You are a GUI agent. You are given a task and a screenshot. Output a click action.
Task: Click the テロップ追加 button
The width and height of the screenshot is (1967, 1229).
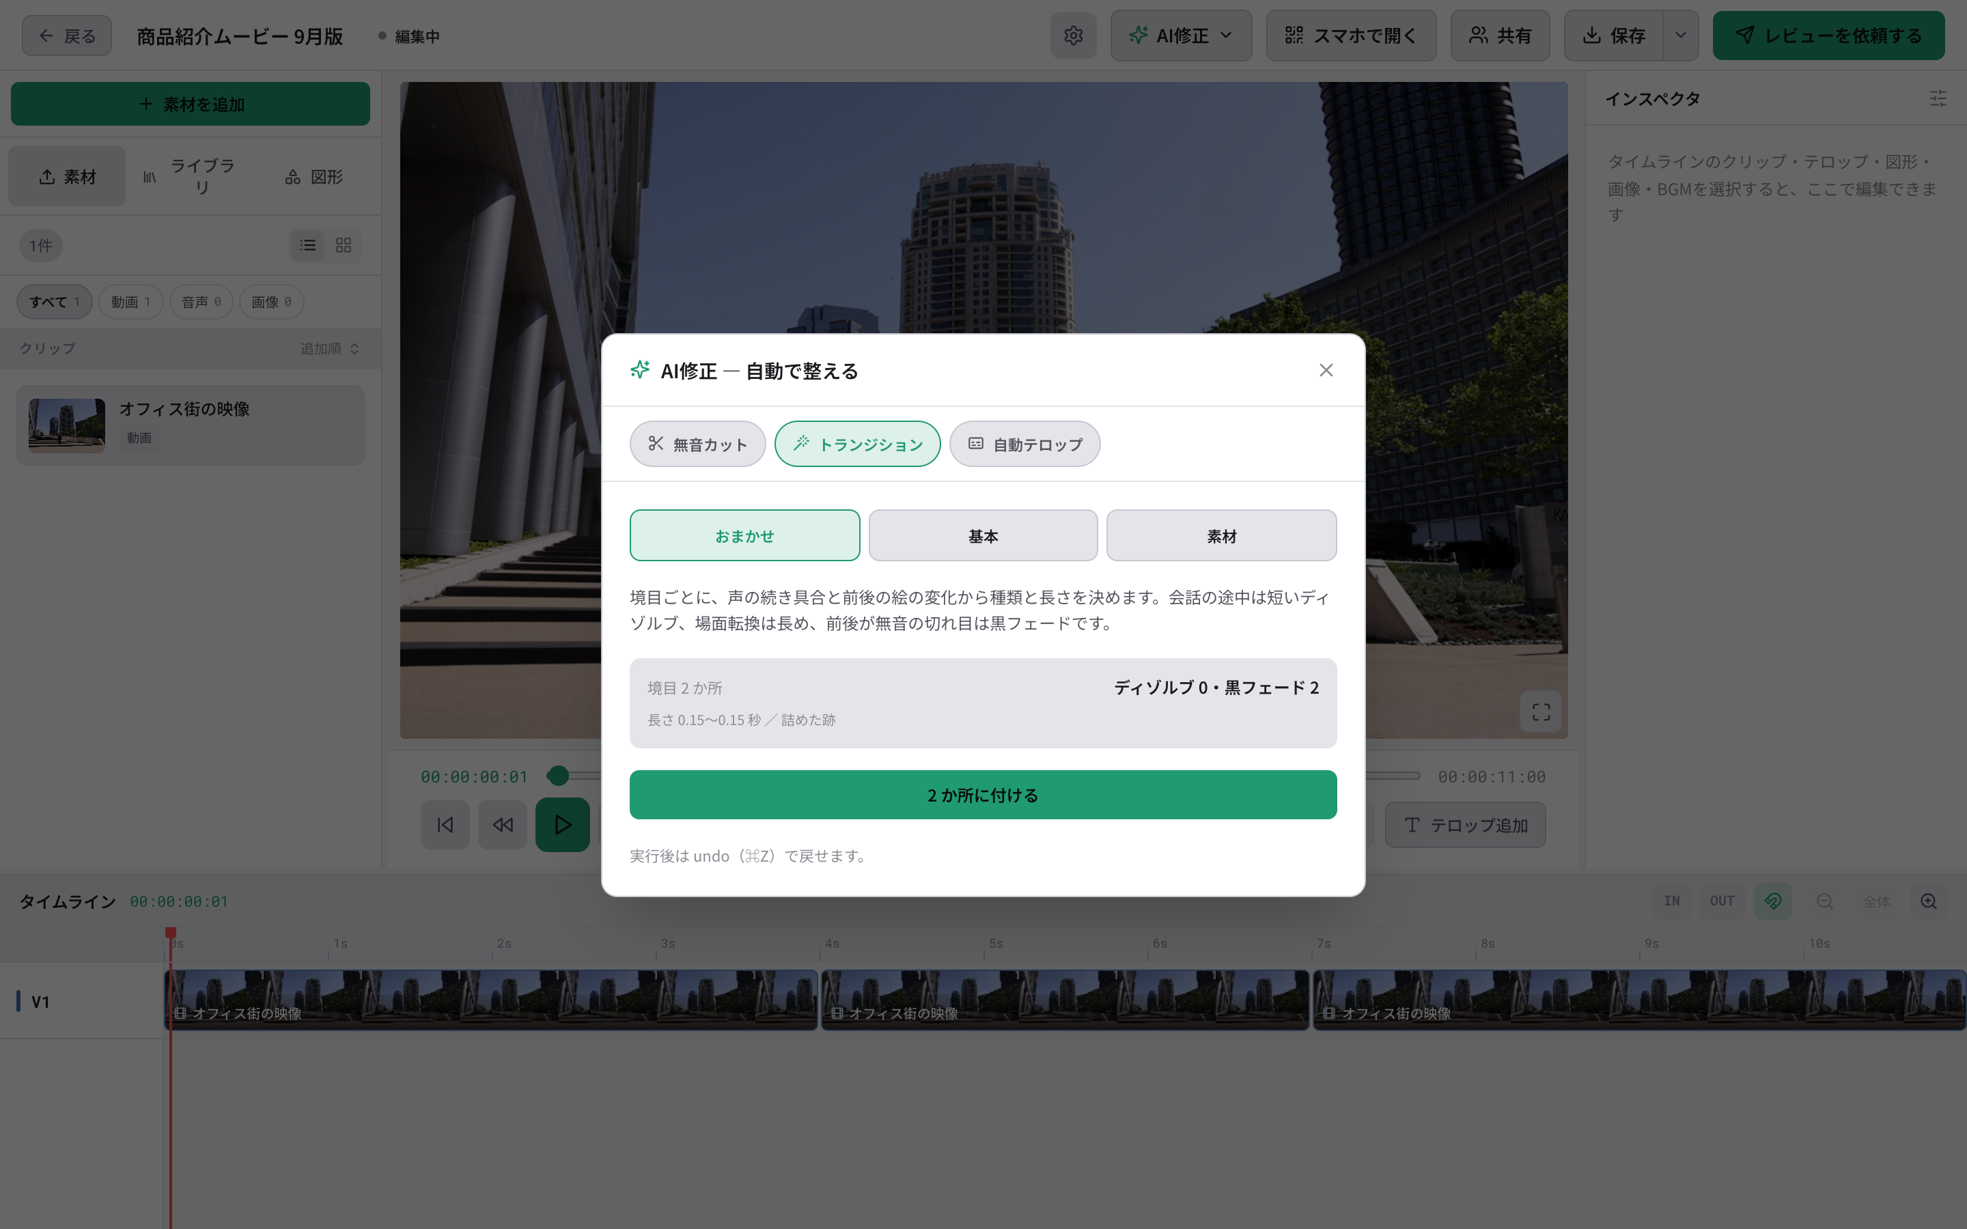point(1465,825)
